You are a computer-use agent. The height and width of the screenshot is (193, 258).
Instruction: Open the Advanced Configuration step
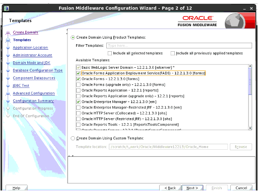pos(34,93)
